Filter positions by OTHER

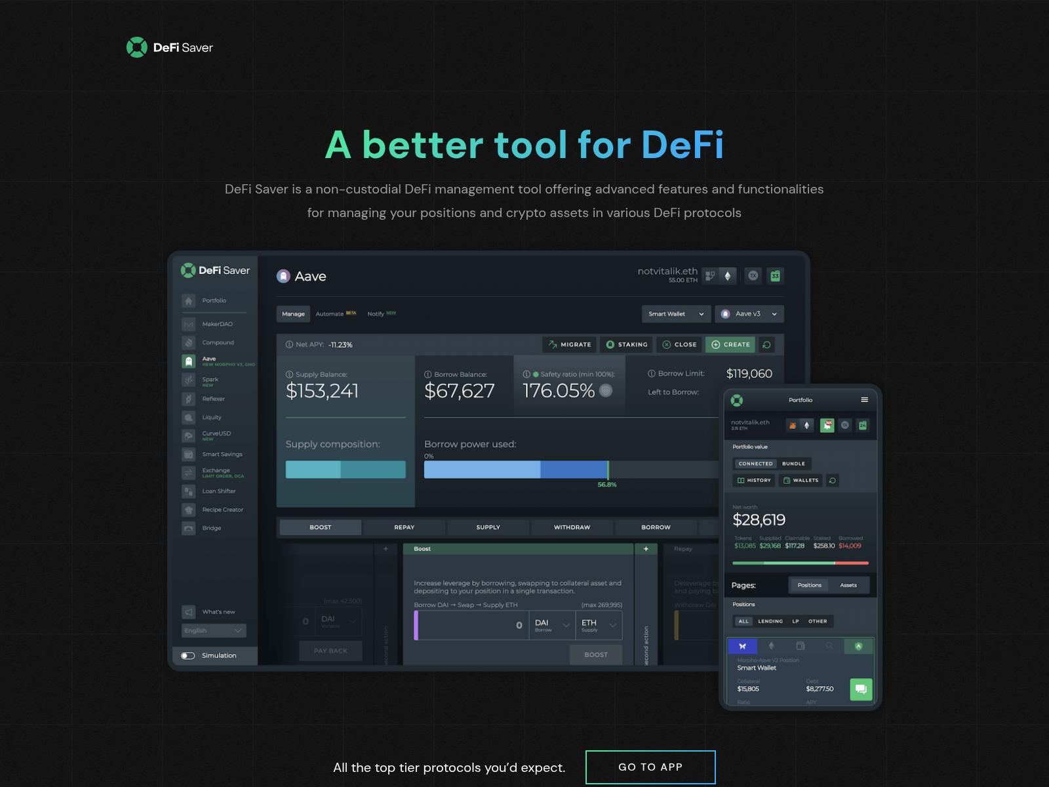click(x=818, y=621)
